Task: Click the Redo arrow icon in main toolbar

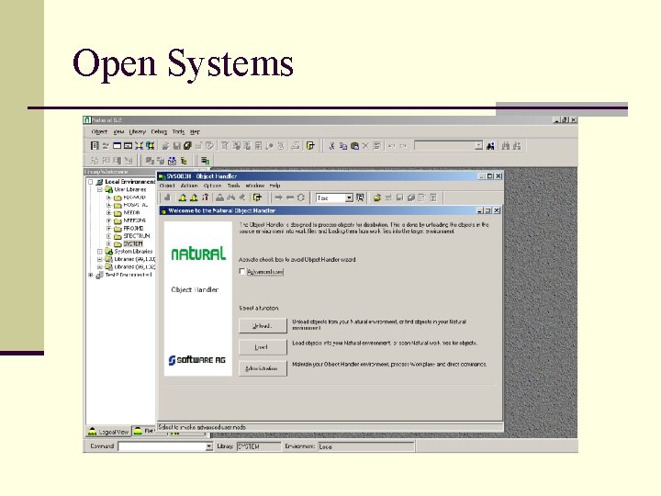Action: coord(403,146)
